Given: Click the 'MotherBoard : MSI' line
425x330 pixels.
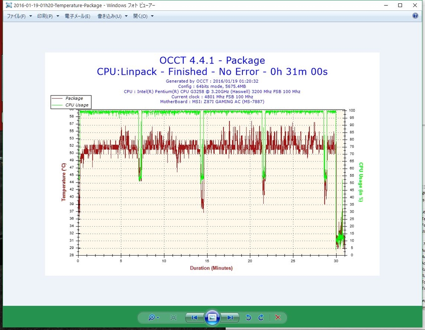Looking at the screenshot, I should [x=212, y=102].
